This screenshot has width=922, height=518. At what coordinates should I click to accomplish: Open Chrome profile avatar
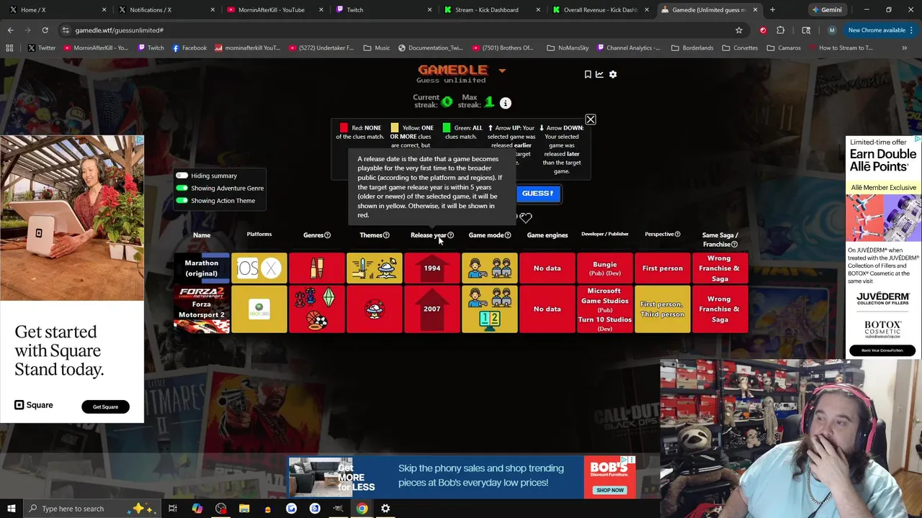(832, 30)
